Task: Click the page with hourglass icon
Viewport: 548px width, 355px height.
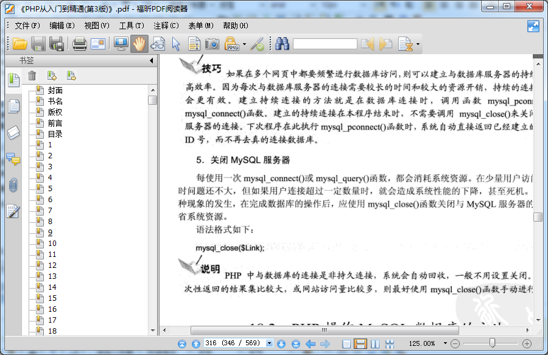Action: 406,44
